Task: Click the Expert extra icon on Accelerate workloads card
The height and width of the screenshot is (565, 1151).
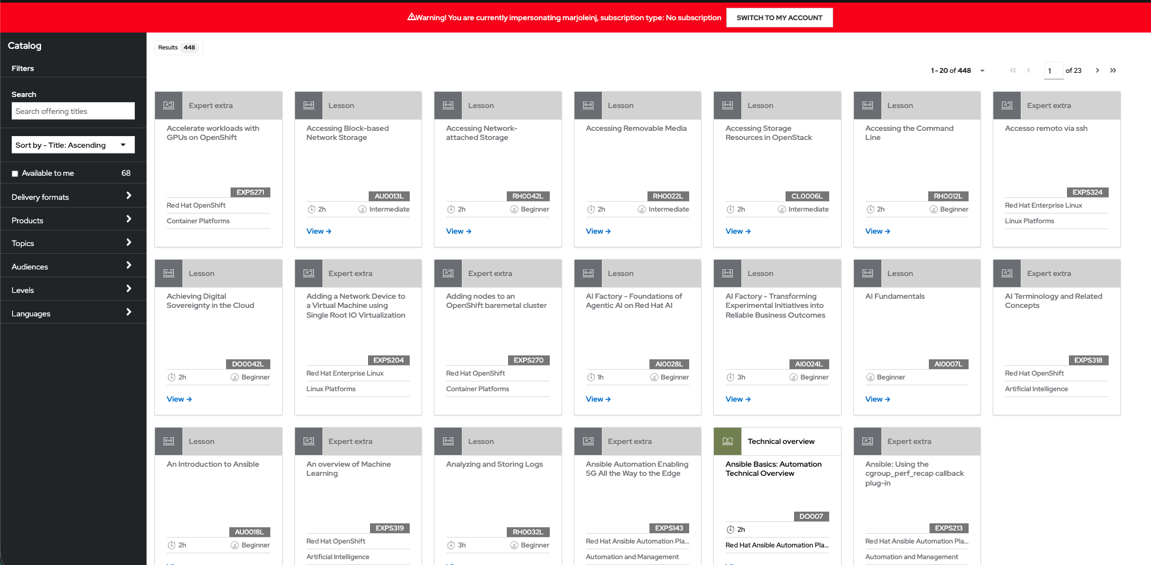Action: click(169, 105)
